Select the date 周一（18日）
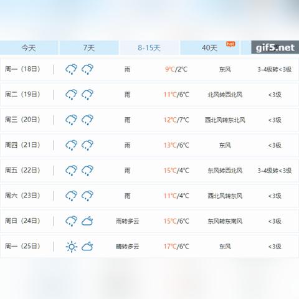This screenshot has height=299, width=299. pyautogui.click(x=22, y=69)
